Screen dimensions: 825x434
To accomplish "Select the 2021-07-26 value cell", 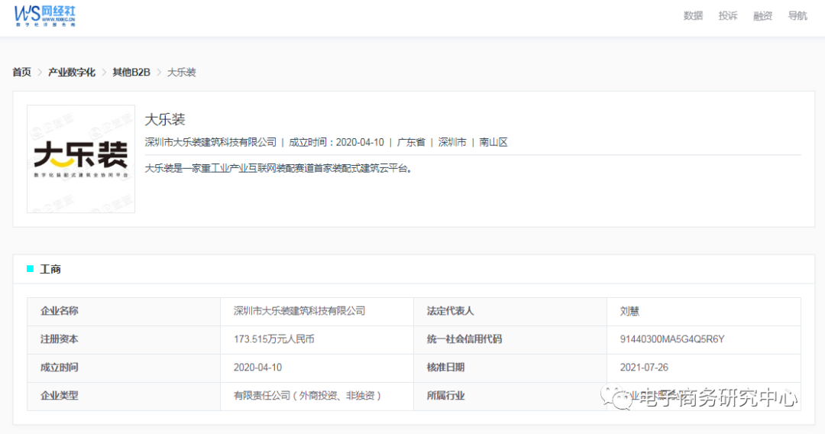I will (704, 368).
